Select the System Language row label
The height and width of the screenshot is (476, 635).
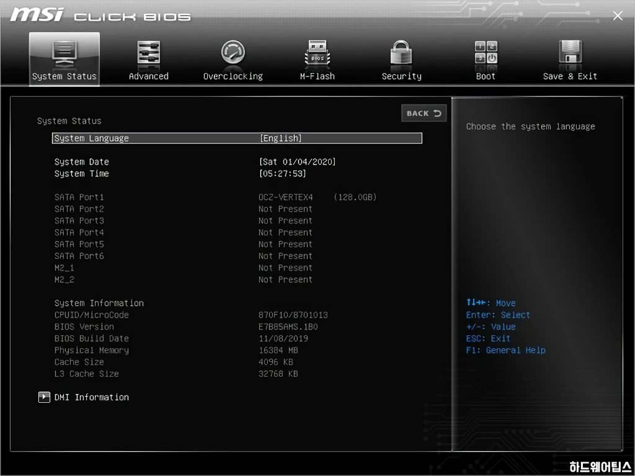(92, 138)
